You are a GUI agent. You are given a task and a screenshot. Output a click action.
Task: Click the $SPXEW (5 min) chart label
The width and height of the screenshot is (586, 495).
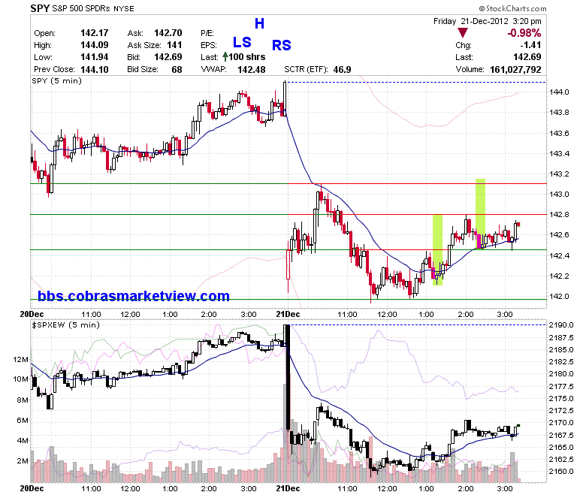click(66, 325)
